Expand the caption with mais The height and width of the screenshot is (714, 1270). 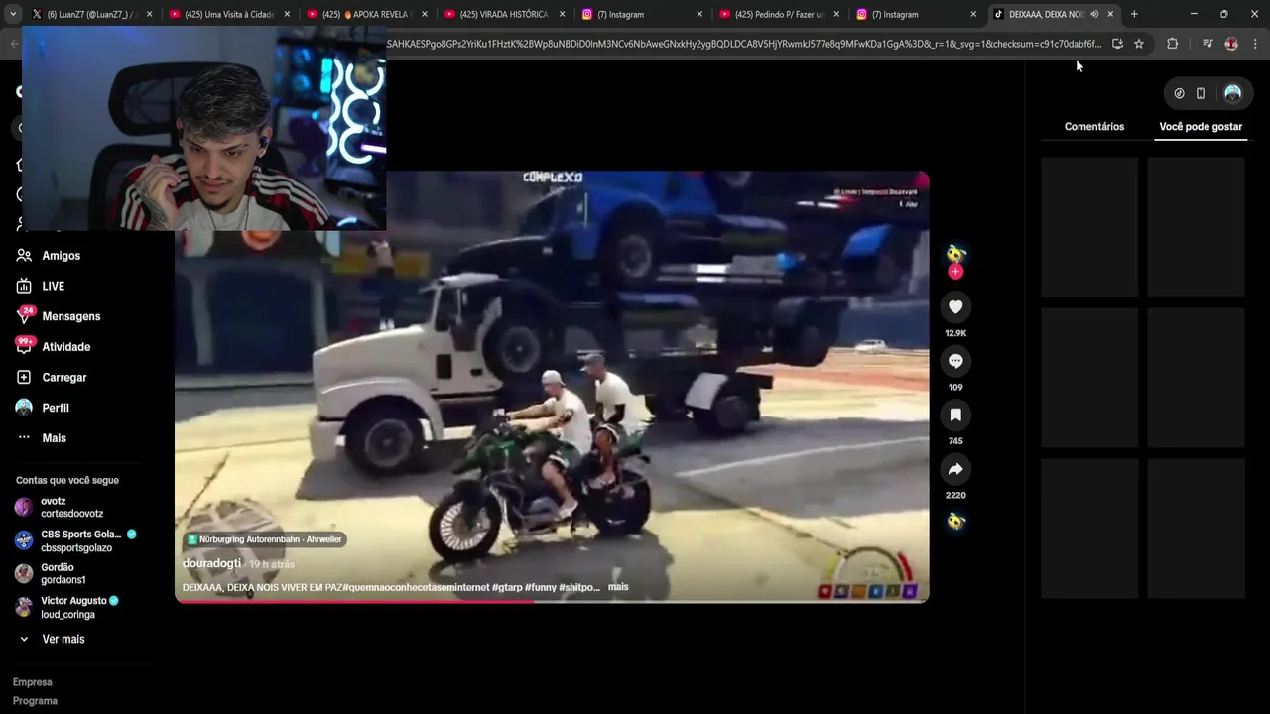pos(618,587)
